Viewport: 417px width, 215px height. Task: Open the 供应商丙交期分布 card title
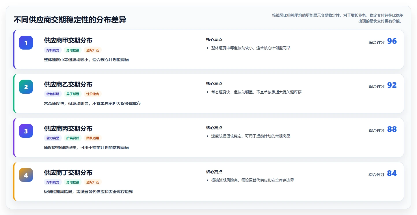pos(68,129)
